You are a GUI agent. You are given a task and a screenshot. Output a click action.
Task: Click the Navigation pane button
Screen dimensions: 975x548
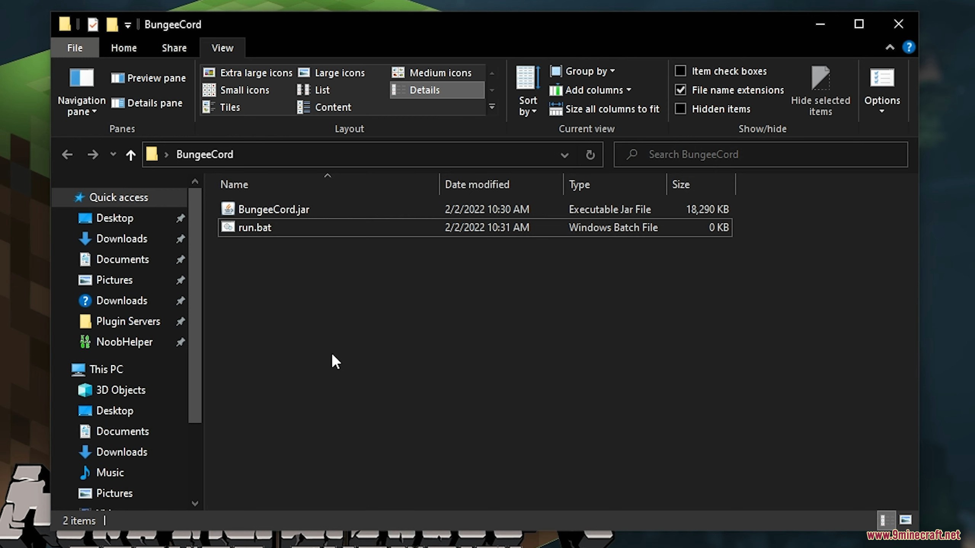[x=81, y=90]
